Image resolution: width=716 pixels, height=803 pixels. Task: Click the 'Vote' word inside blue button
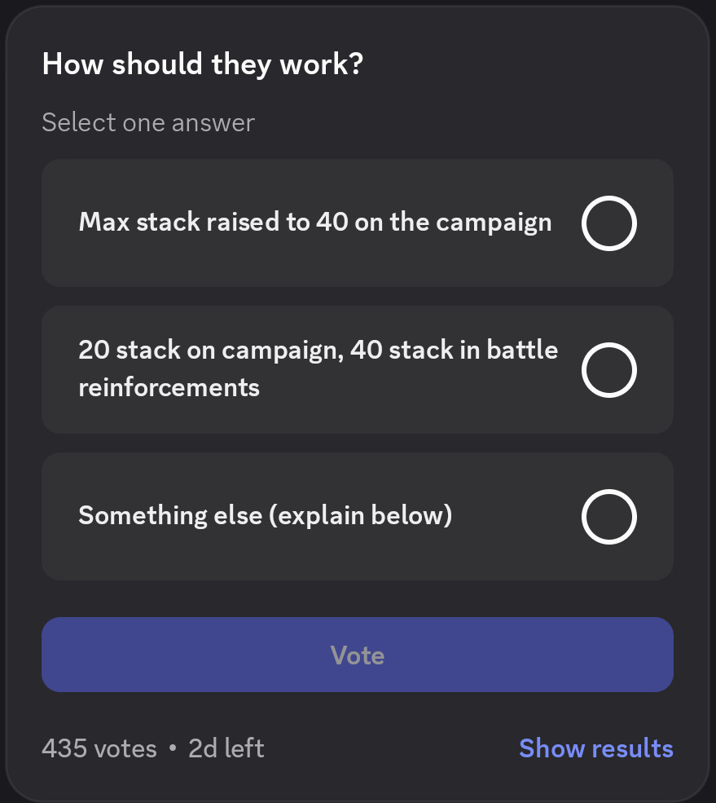pos(358,655)
